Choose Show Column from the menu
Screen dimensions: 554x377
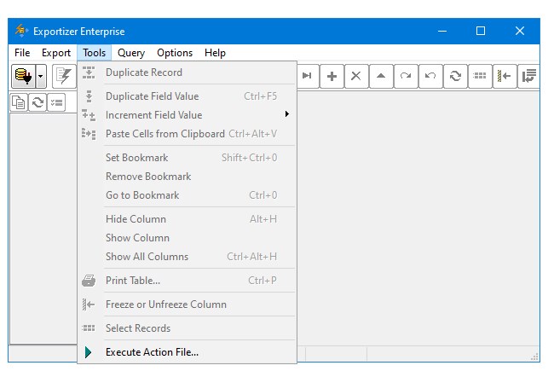[187, 238]
